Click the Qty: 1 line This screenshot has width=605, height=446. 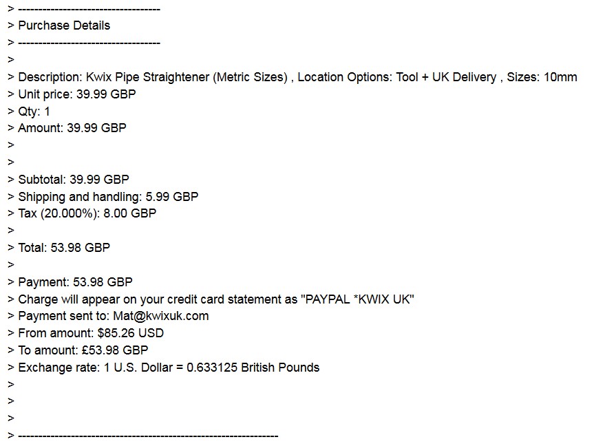[x=34, y=111]
